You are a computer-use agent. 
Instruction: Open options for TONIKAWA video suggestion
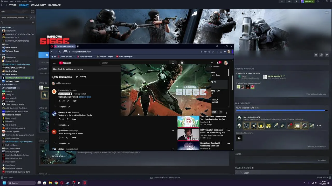[x=229, y=117]
